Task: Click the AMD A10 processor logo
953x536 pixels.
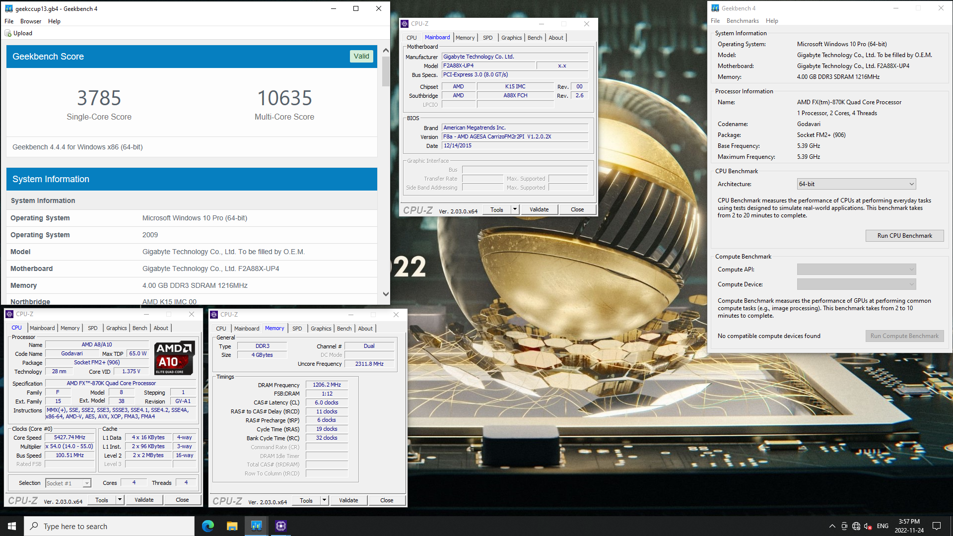Action: (x=174, y=358)
